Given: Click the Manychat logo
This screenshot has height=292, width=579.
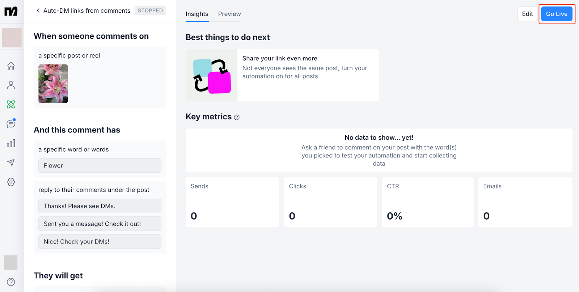Looking at the screenshot, I should (11, 12).
